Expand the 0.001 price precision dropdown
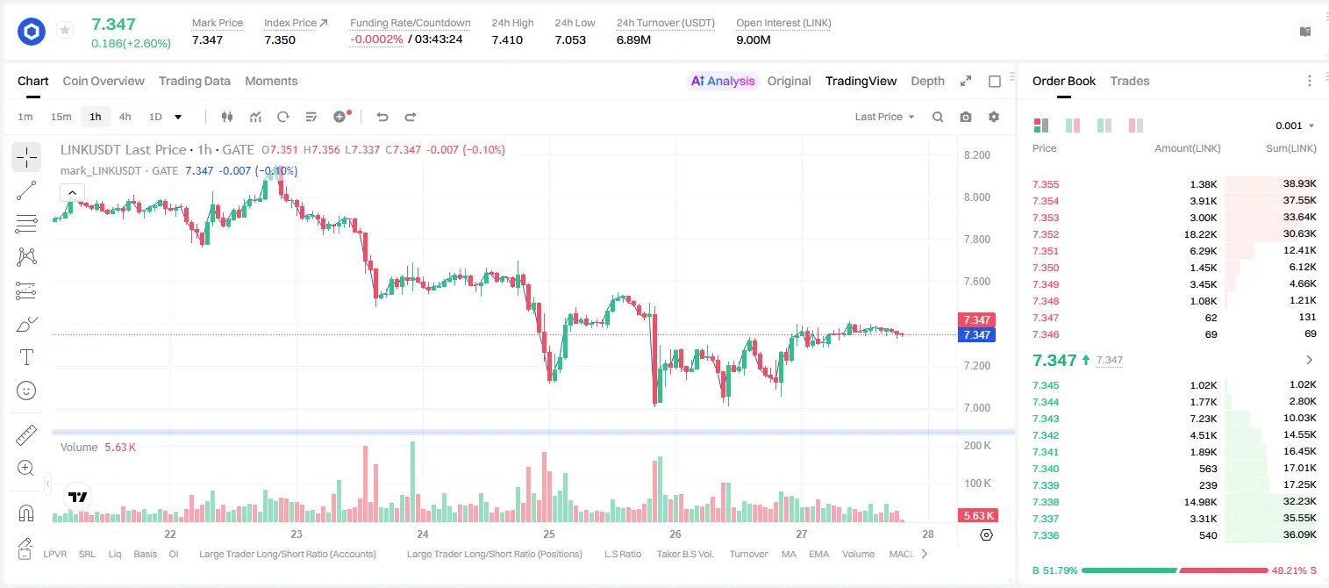 pos(1295,125)
